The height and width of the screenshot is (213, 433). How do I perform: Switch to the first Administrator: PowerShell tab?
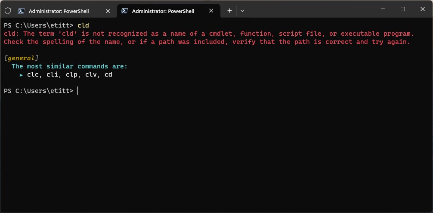[59, 11]
